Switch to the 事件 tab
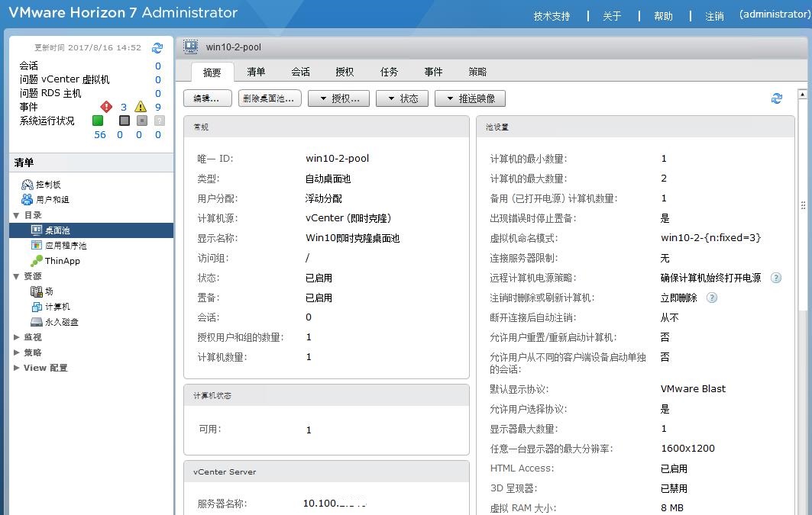Image resolution: width=812 pixels, height=515 pixels. click(433, 71)
